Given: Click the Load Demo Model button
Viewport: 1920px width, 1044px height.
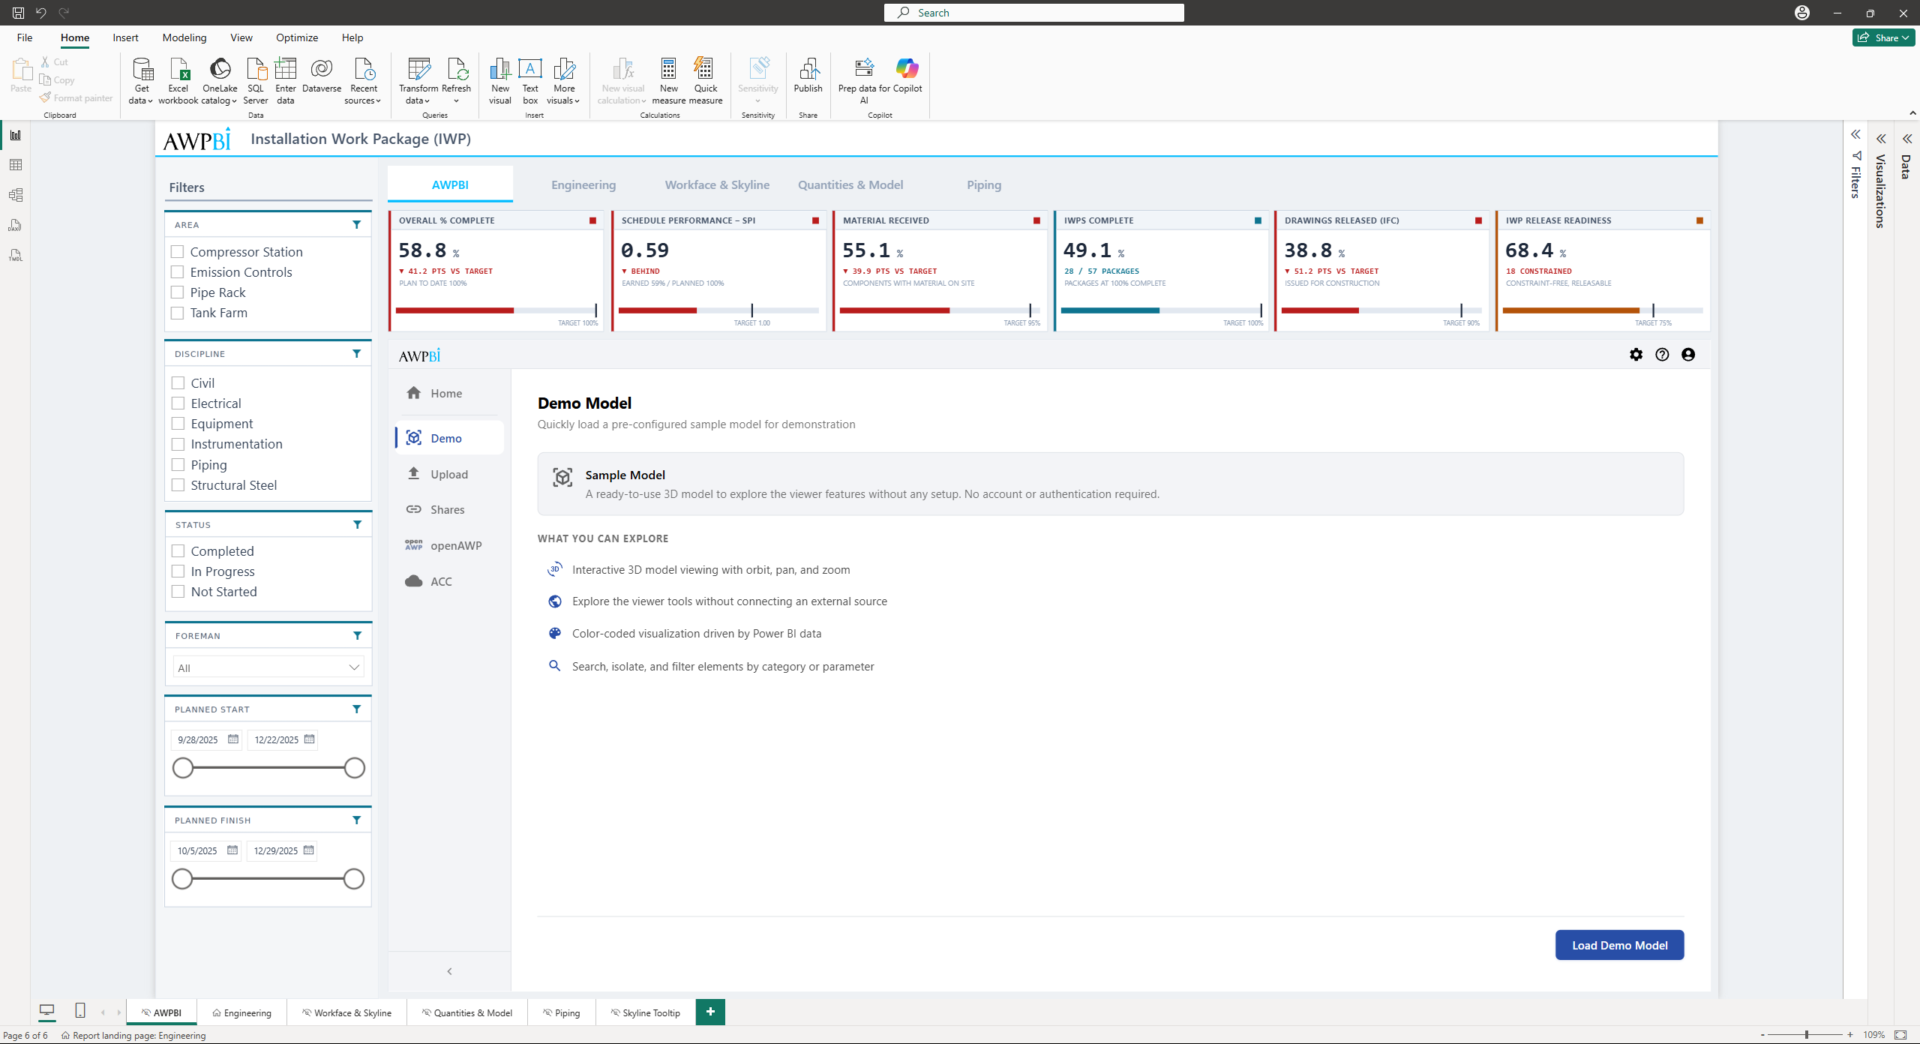Looking at the screenshot, I should click(x=1619, y=945).
